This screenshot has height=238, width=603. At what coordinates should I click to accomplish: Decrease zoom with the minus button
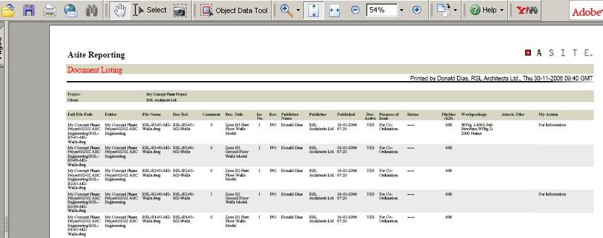(x=356, y=10)
